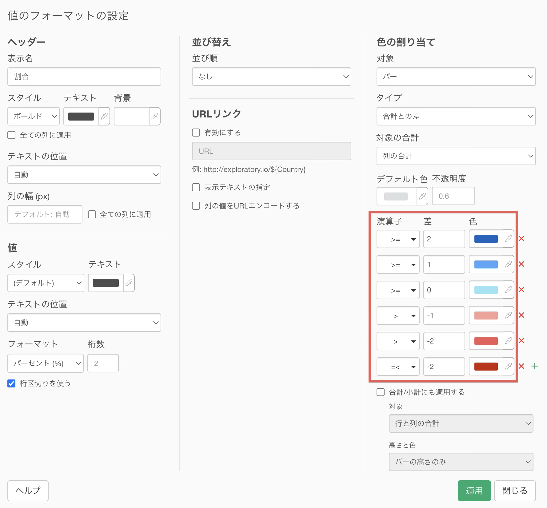Open 対象の合計 列の合計 dropdown
This screenshot has height=508, width=547.
click(456, 156)
